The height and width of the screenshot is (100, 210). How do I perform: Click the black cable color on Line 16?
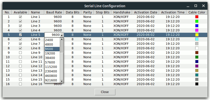[x=197, y=84]
